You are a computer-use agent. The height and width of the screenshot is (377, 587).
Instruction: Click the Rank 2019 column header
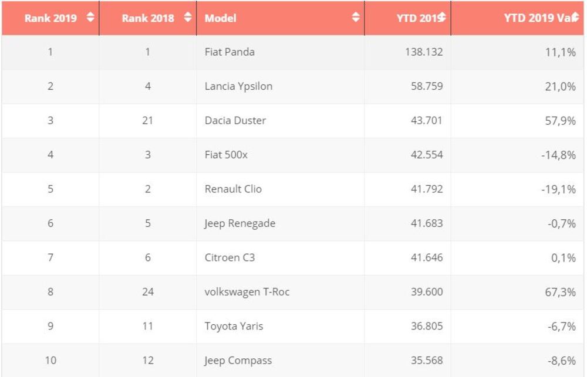click(x=50, y=18)
